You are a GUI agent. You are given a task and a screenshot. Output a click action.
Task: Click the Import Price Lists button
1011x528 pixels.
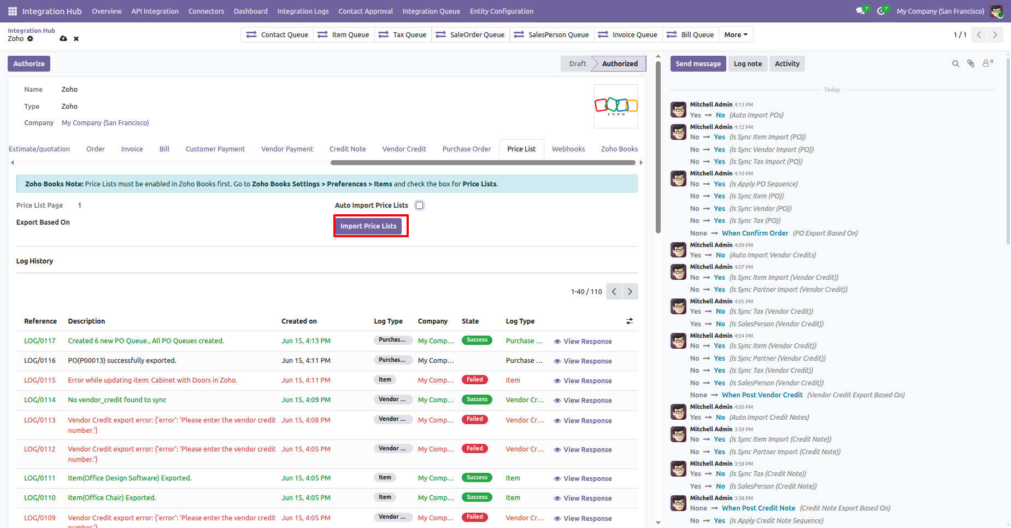pyautogui.click(x=368, y=226)
